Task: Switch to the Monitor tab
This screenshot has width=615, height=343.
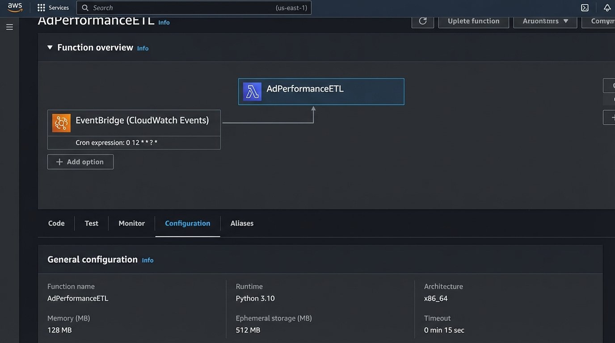Action: 131,223
